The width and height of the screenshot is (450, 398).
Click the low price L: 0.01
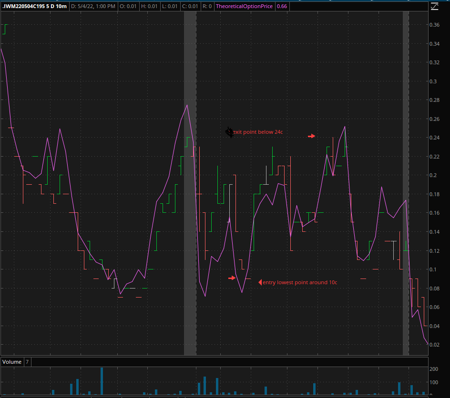[x=170, y=6]
